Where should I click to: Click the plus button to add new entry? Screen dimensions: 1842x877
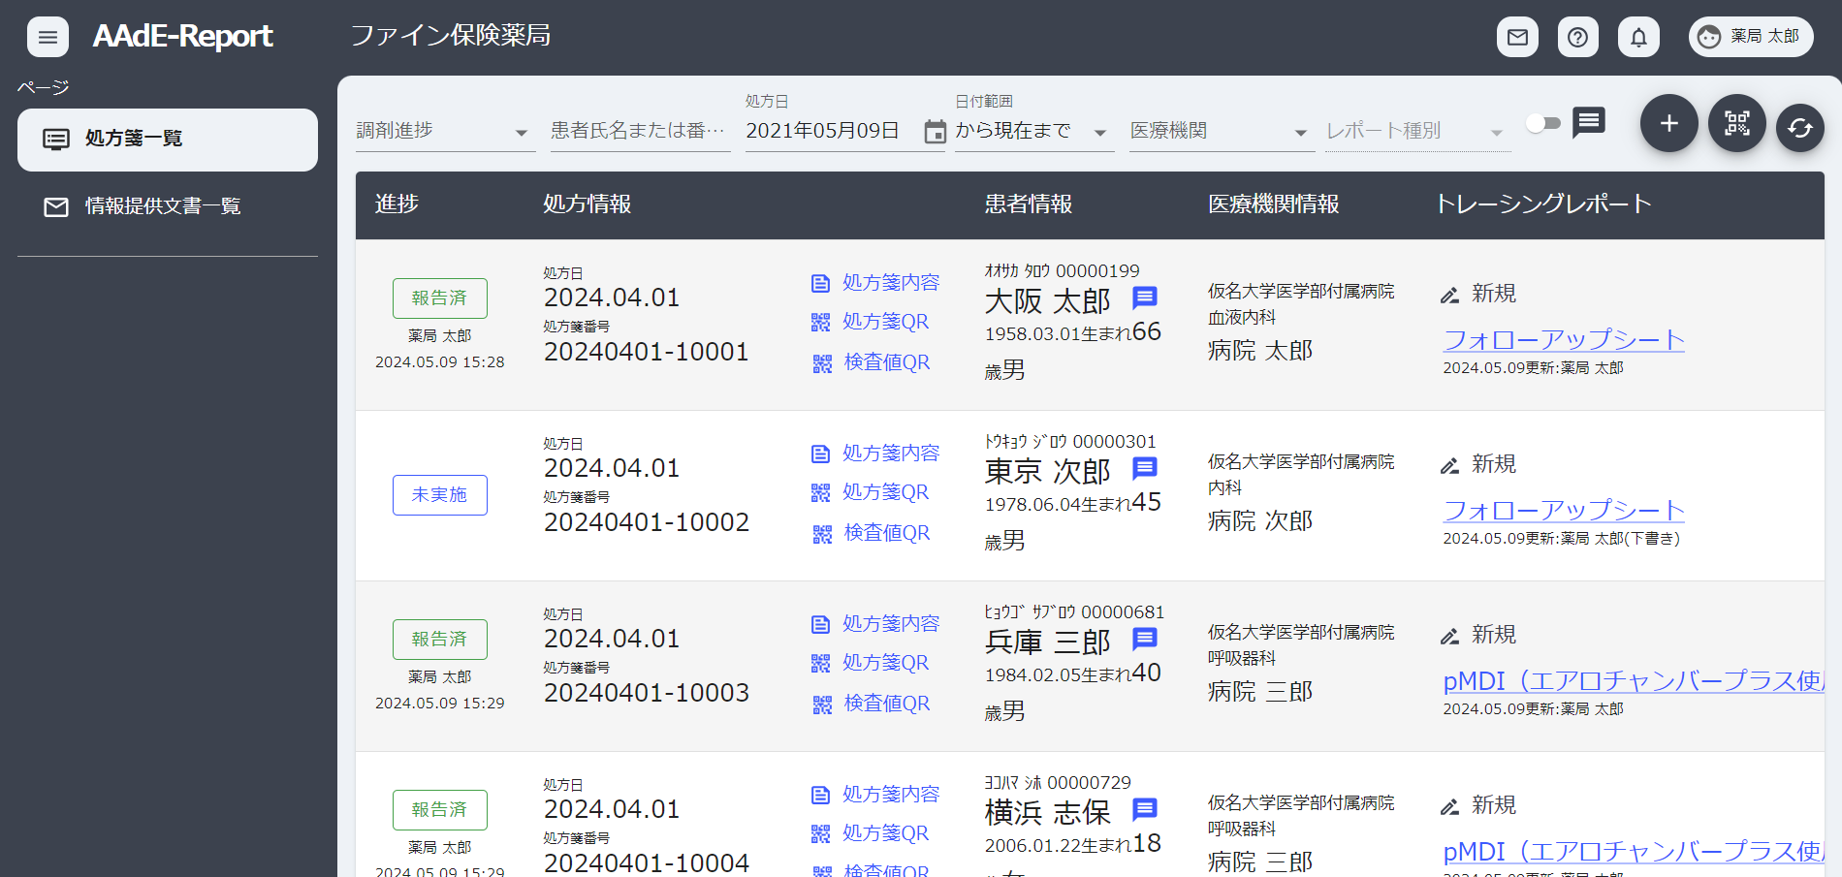pos(1668,123)
